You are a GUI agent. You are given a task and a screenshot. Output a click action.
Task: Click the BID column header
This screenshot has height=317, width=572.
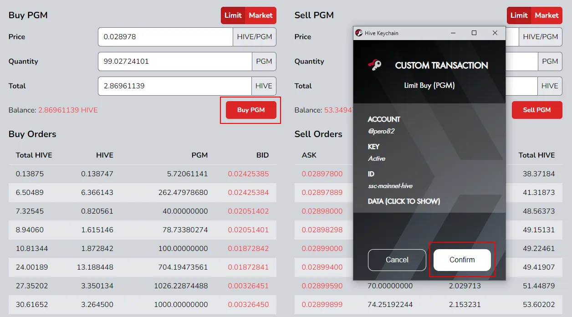tap(262, 155)
